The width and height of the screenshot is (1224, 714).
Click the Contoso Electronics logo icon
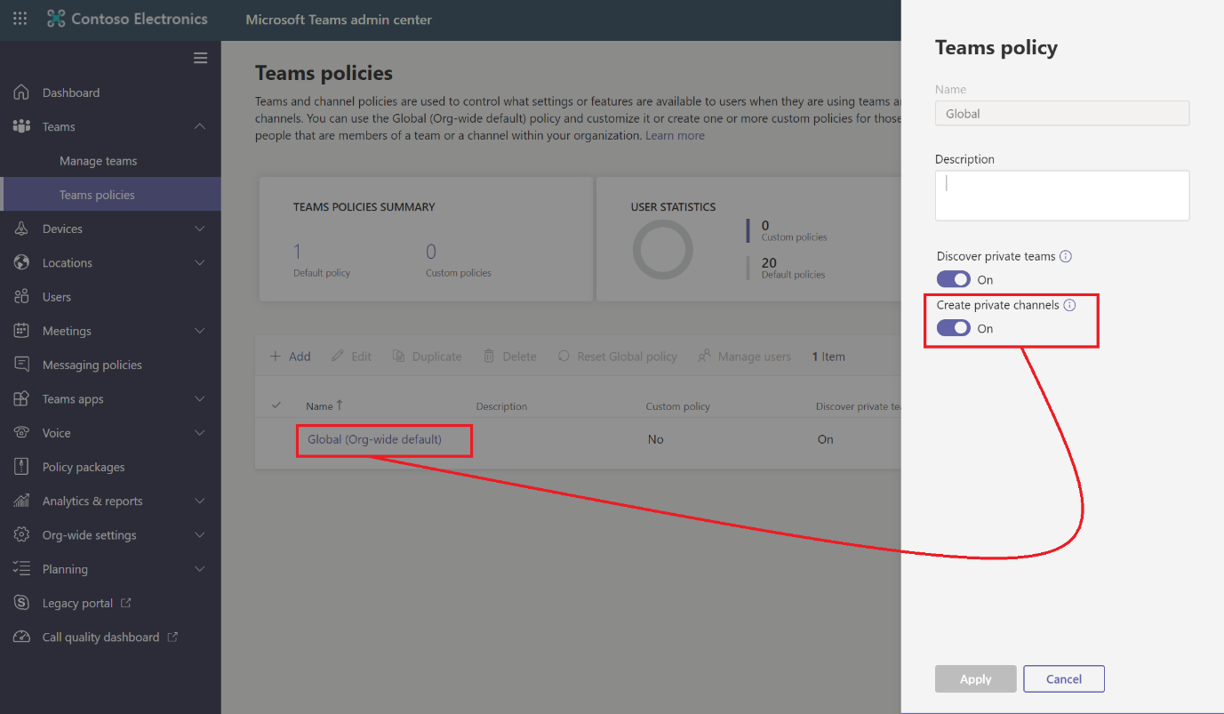tap(56, 19)
